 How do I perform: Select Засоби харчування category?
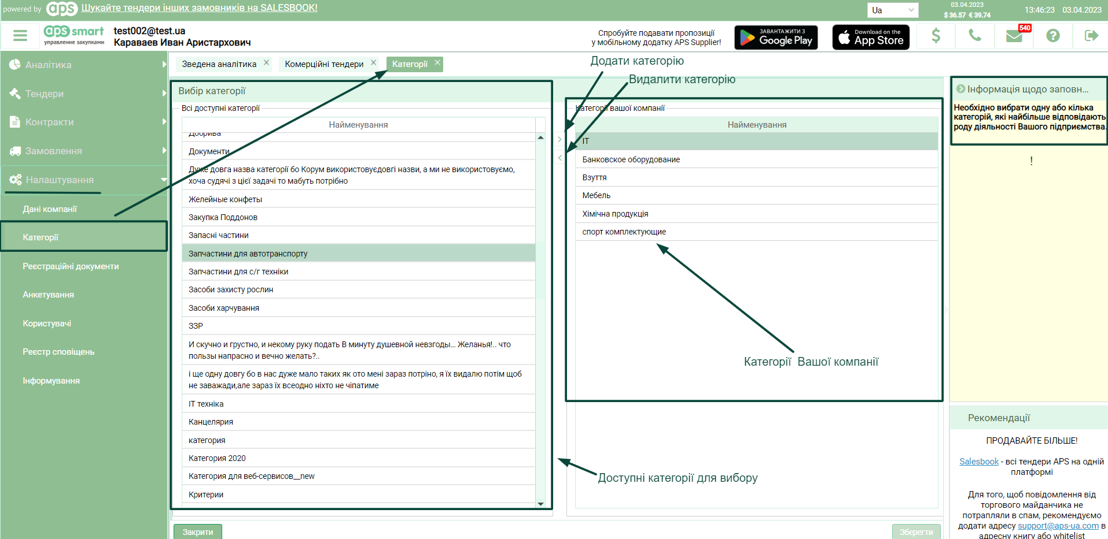tap(359, 308)
